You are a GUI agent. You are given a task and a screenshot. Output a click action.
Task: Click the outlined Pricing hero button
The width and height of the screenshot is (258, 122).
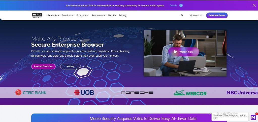click(71, 66)
